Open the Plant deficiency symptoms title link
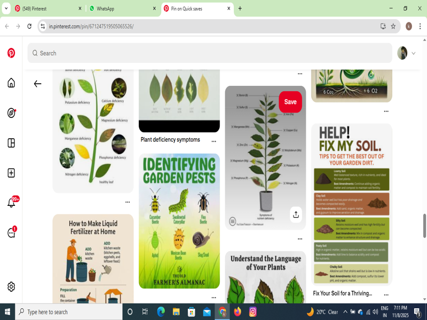Image resolution: width=427 pixels, height=320 pixels. (170, 140)
